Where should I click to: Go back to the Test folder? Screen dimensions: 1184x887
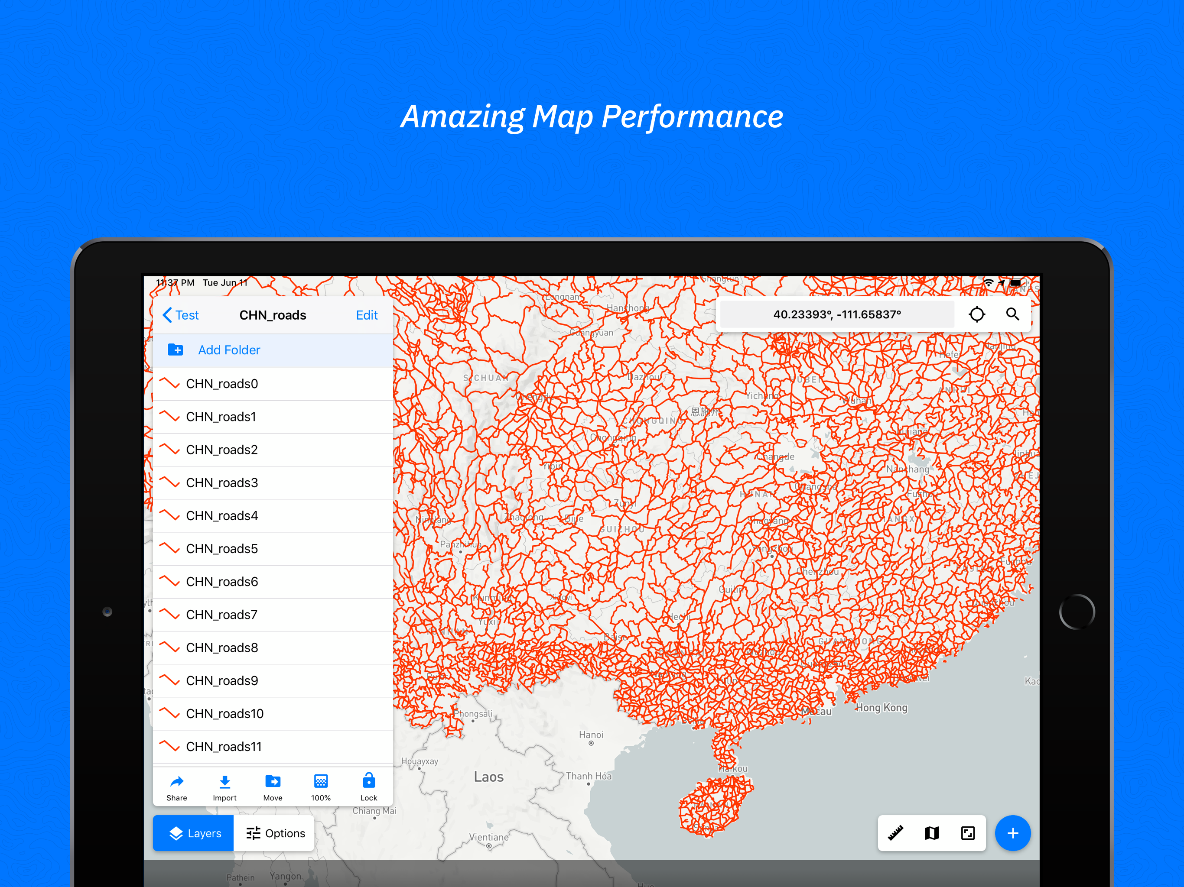pos(181,315)
